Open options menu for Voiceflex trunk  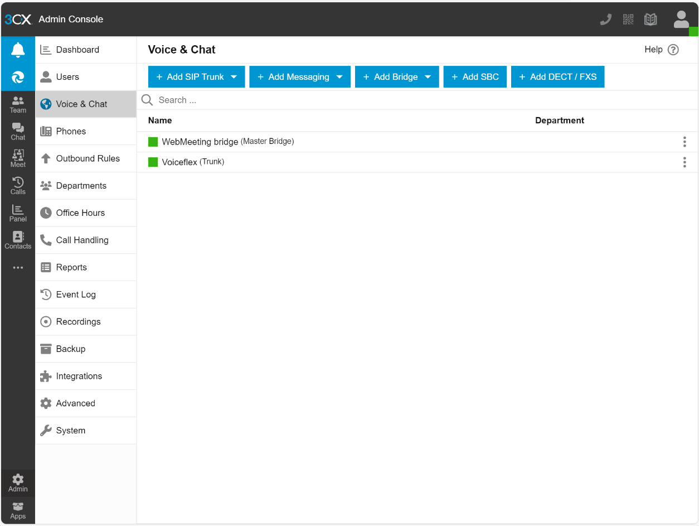(685, 162)
